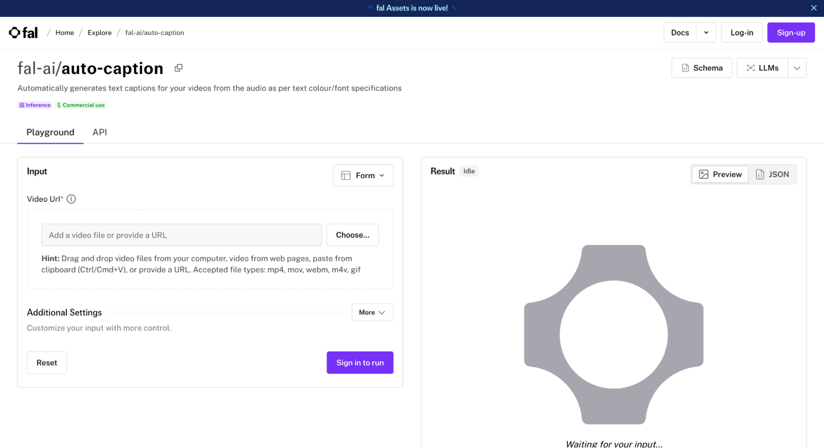
Task: Click the Sign-up button
Action: (791, 32)
